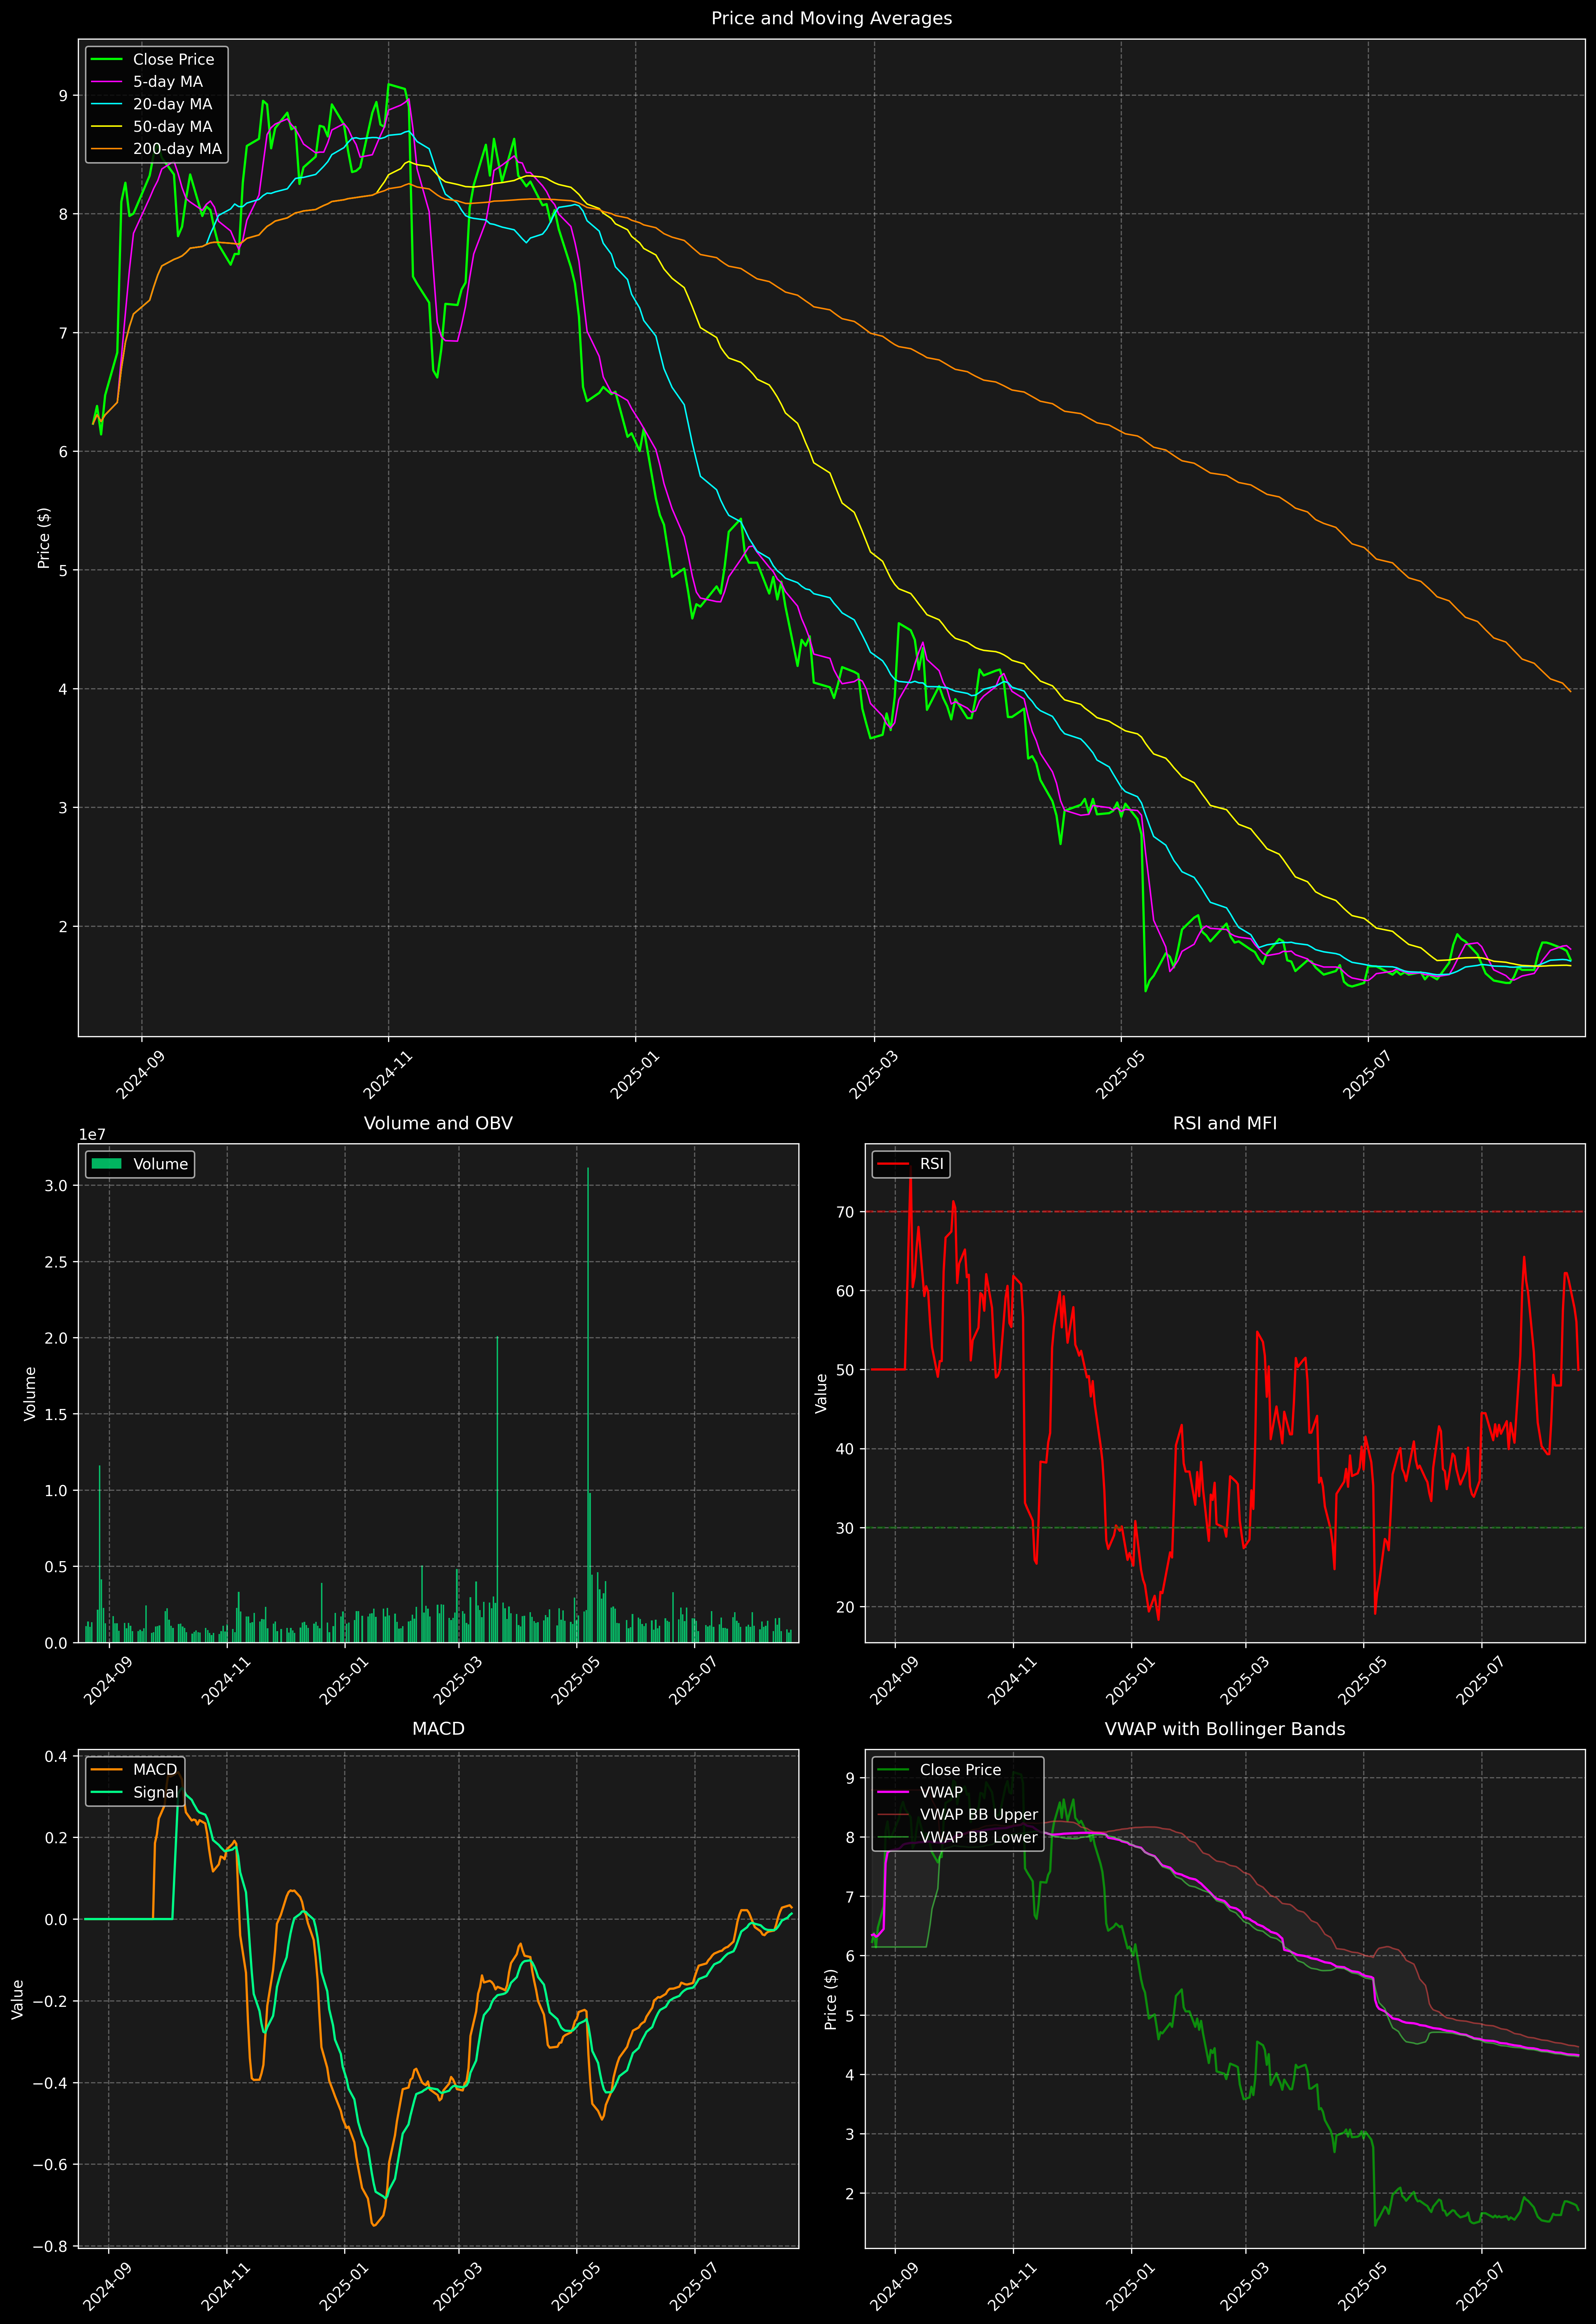Screen dimensions: 1596x2324
Task: Click the tallest volume spike near 2025-05
Action: tap(588, 1300)
